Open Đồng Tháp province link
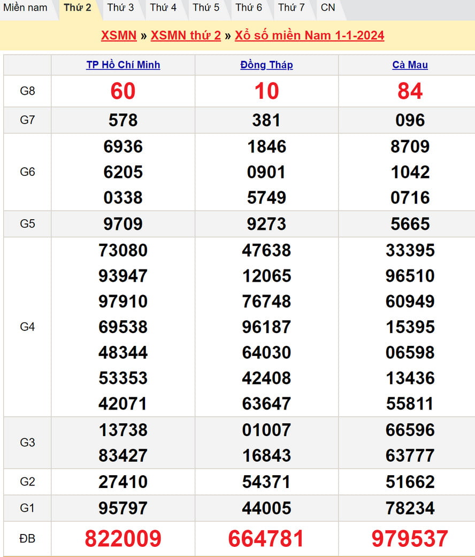The image size is (475, 557). 266,65
